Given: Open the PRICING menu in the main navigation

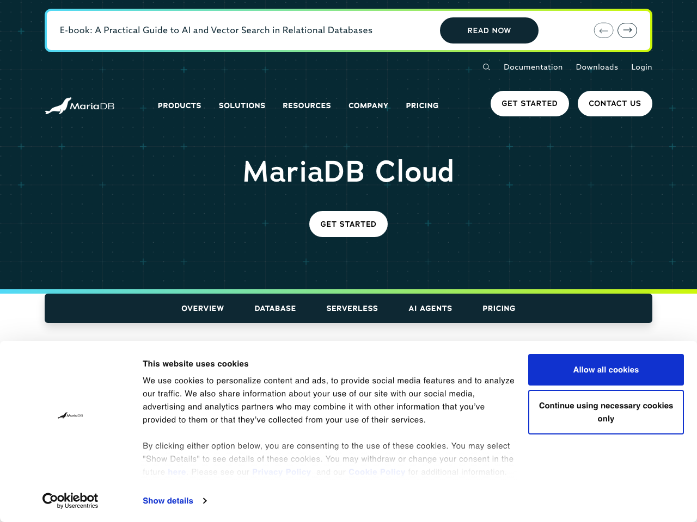Looking at the screenshot, I should [x=422, y=105].
